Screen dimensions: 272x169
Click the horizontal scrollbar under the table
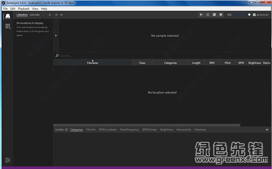(x=147, y=125)
